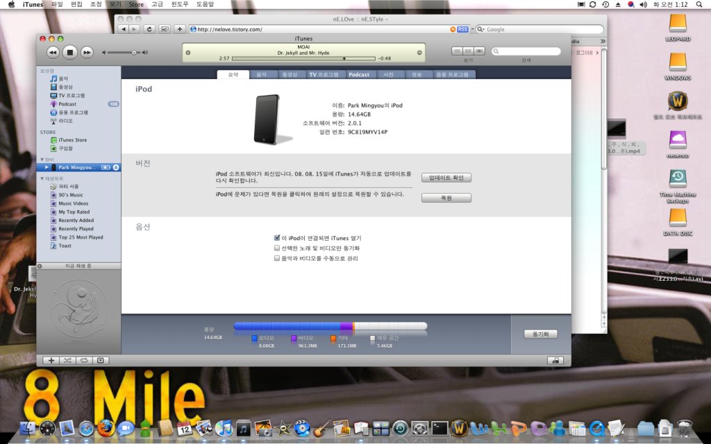Click the 복원 (Restore) button
Image resolution: width=711 pixels, height=444 pixels.
click(x=446, y=198)
